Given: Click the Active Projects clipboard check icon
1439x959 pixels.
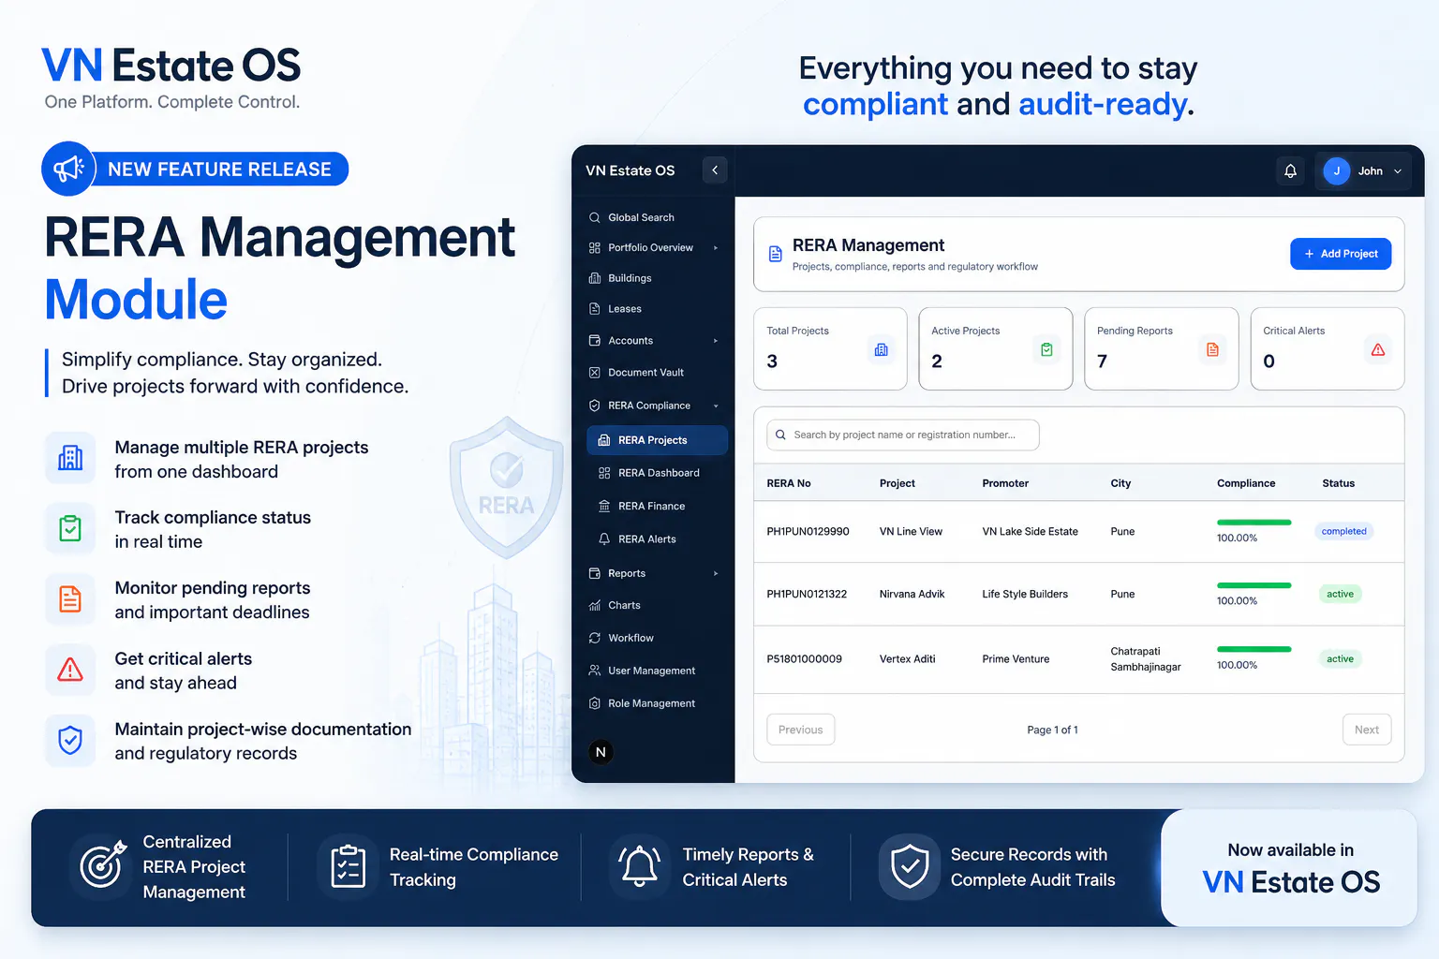Looking at the screenshot, I should (x=1046, y=349).
